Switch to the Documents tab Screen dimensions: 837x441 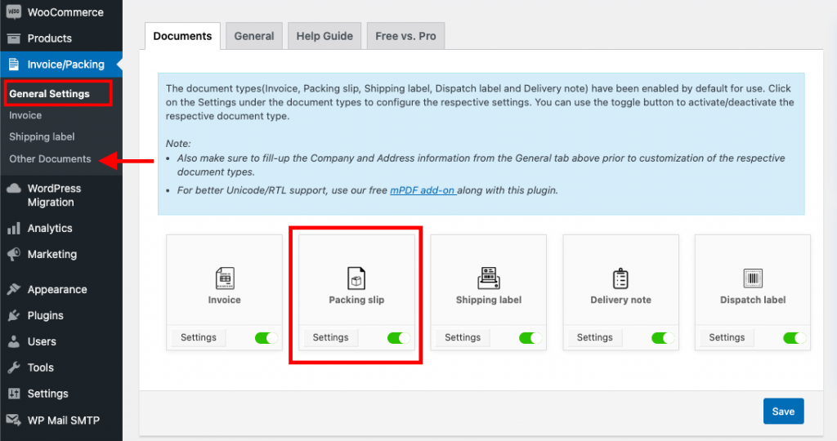tap(182, 36)
